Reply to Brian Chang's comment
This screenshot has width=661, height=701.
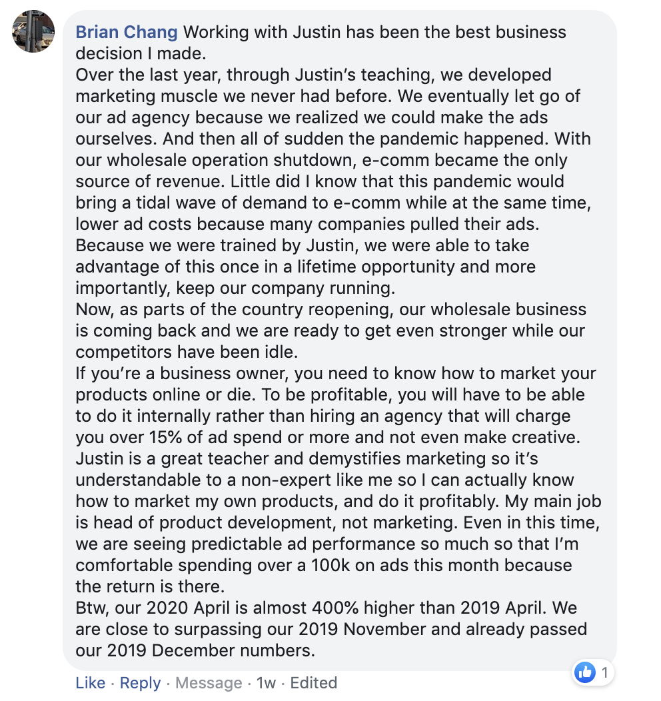point(140,682)
